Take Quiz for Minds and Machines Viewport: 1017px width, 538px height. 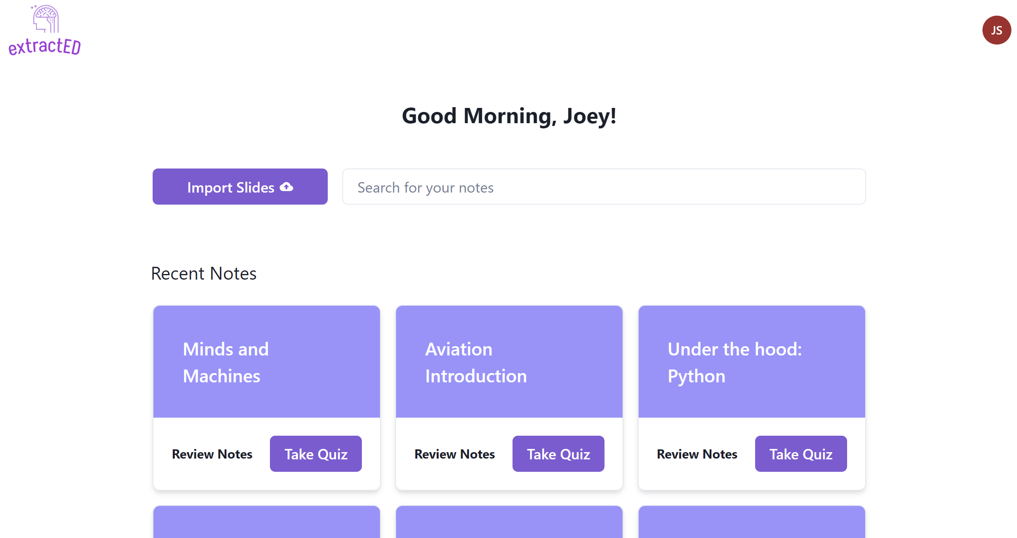[316, 454]
